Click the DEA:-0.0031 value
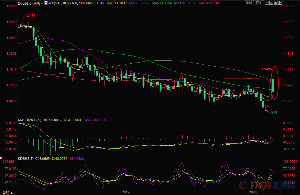300x195 pixels. click(73, 120)
